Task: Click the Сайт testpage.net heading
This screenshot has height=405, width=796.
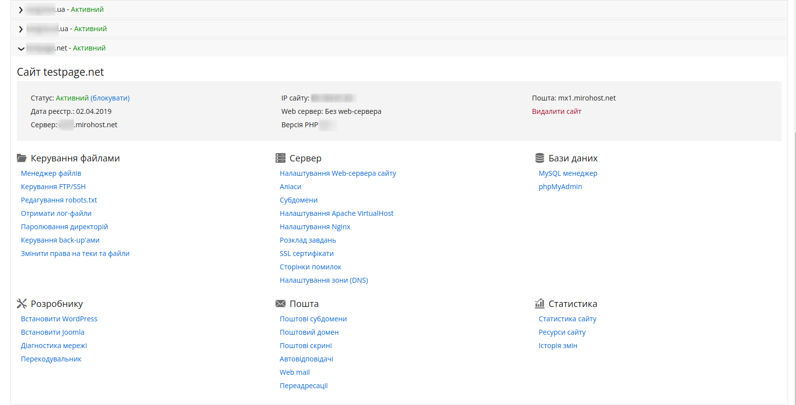Action: tap(60, 72)
